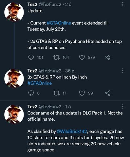Screen dimensions: 130x157
Task: Share the Payphone Hits update tweet
Action: point(107,58)
